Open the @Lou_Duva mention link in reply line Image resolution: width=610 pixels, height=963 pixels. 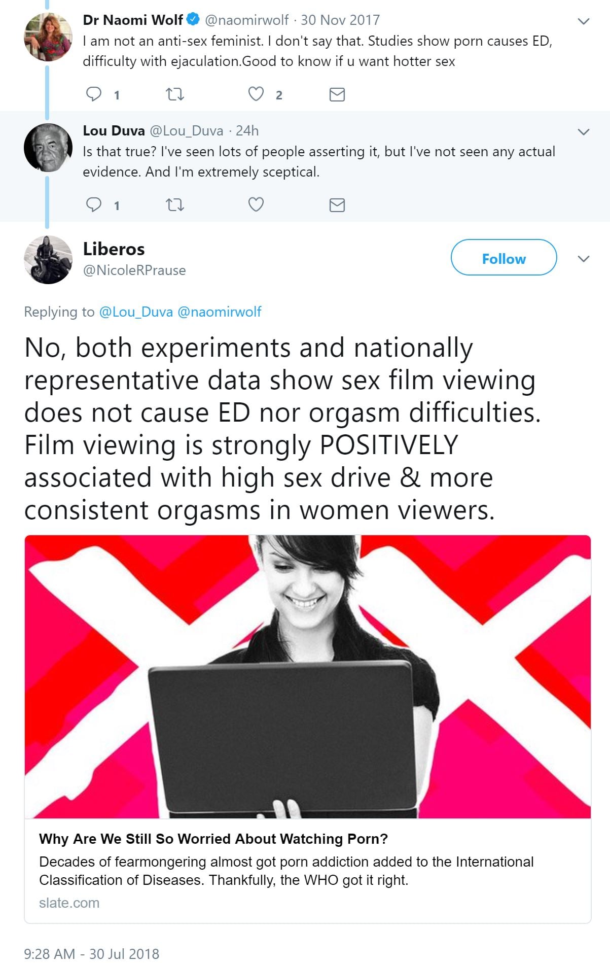[136, 312]
